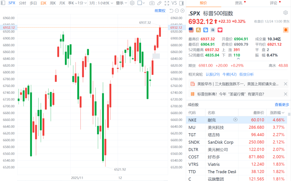This screenshot has width=291, height=181.
Task: Click the 代码 column header
Action: (x=192, y=112)
